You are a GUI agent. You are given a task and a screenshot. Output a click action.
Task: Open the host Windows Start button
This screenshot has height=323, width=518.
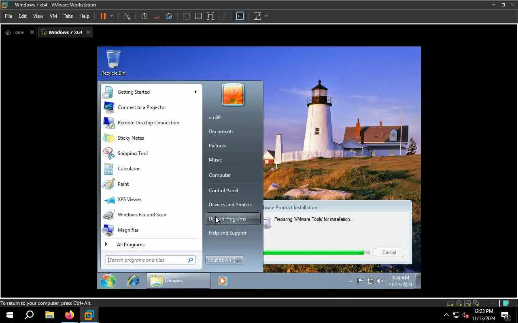[10, 315]
